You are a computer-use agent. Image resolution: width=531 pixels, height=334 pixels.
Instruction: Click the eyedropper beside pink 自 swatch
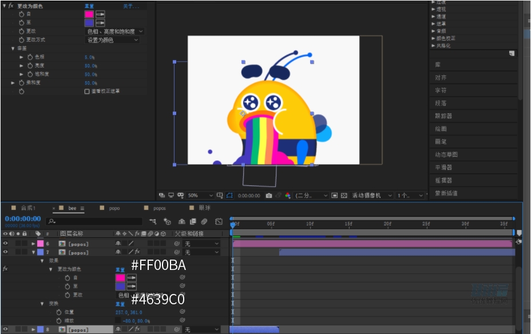click(100, 14)
